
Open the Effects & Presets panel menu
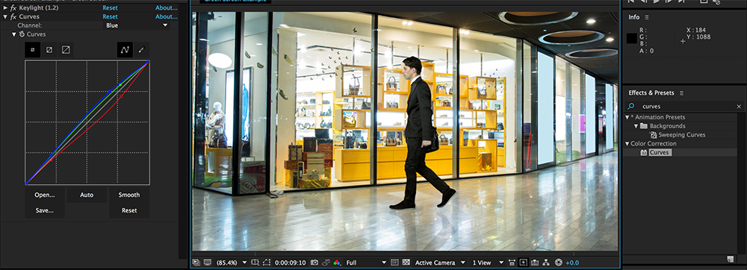tap(682, 92)
